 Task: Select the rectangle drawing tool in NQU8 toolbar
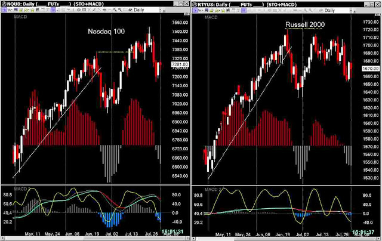[84, 10]
